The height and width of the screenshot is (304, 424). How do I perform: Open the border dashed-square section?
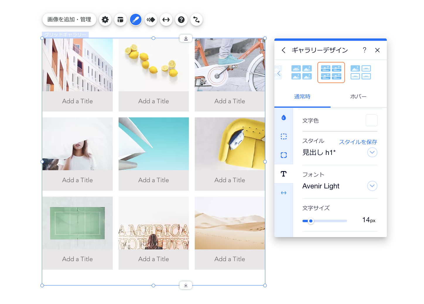coord(284,136)
